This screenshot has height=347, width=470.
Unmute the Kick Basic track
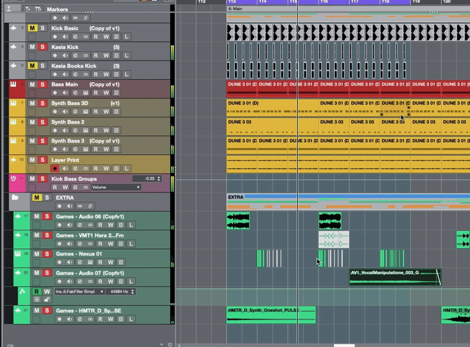pos(33,28)
